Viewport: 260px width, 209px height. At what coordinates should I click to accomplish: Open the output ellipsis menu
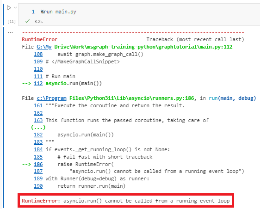(x=10, y=32)
